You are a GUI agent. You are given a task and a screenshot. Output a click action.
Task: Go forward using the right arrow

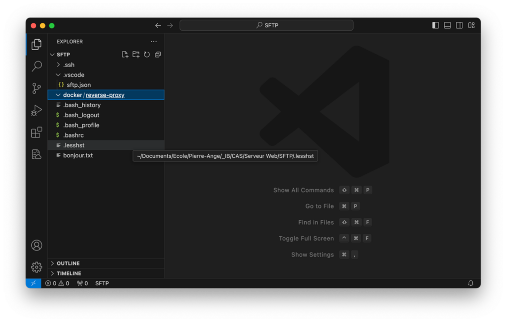(170, 25)
